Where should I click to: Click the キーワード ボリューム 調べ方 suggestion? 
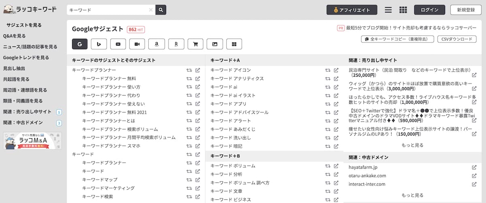240,183
